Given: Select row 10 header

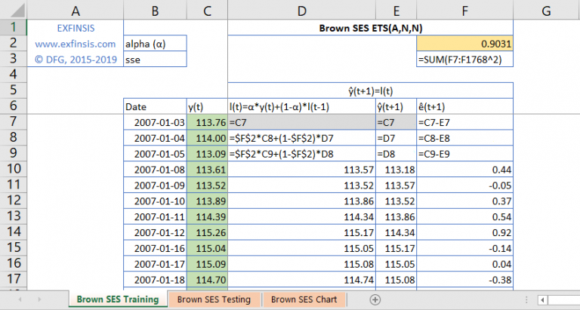Looking at the screenshot, I should 13,169.
